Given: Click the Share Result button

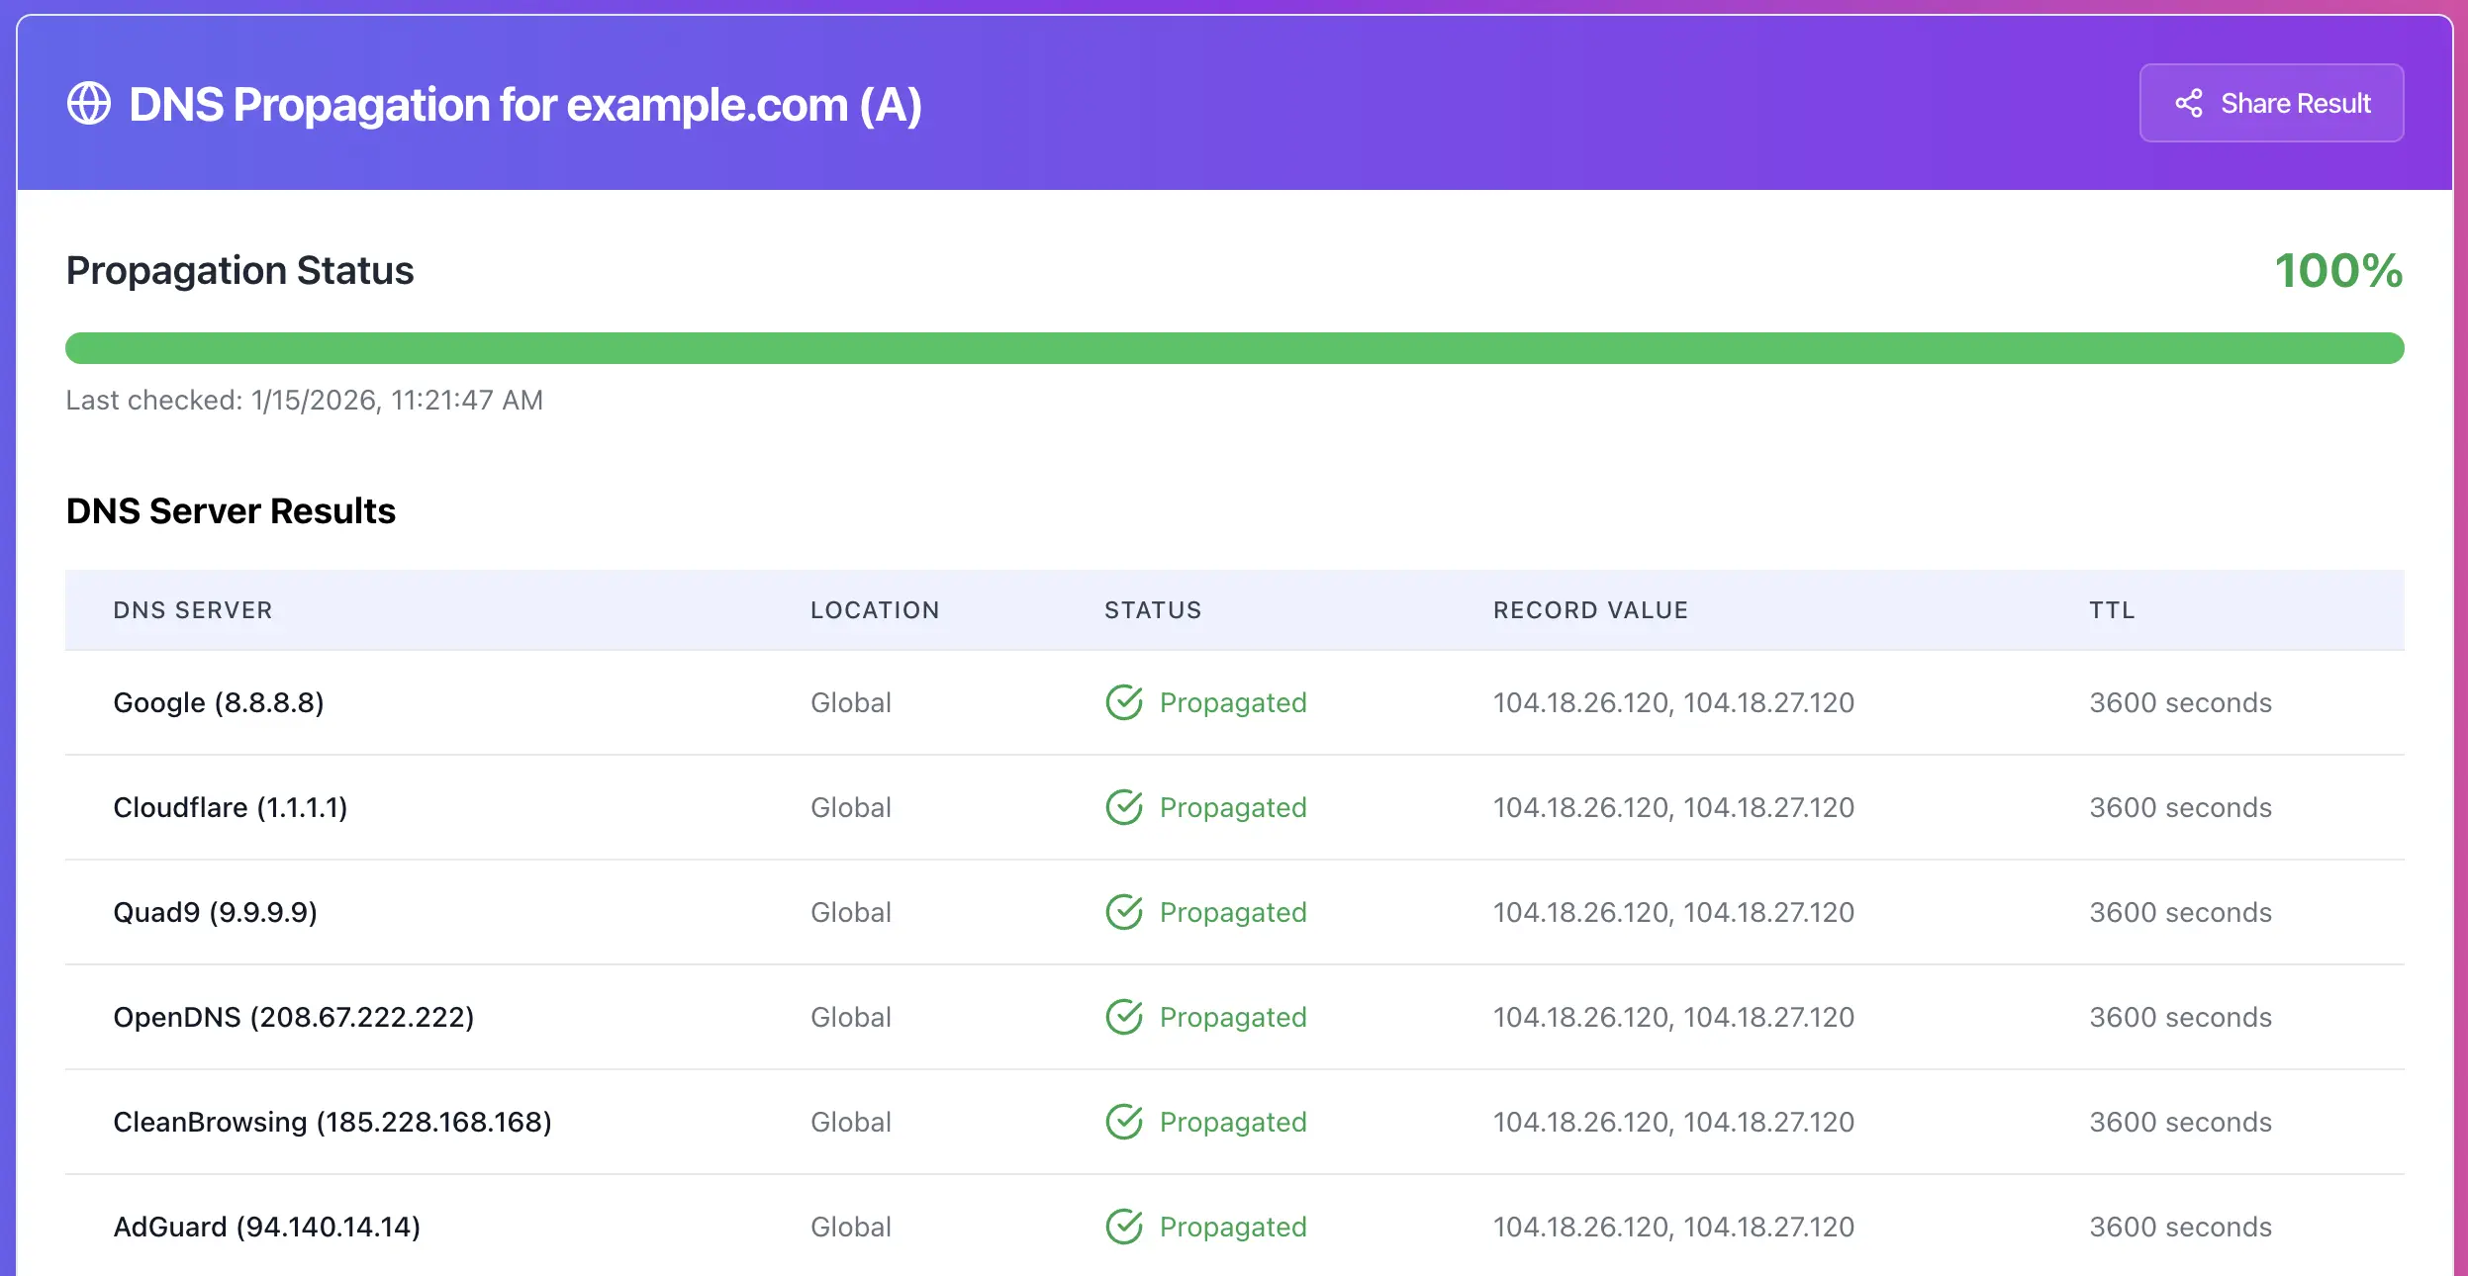Looking at the screenshot, I should 2271,104.
